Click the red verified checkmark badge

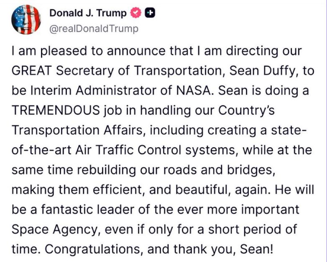click(x=136, y=13)
